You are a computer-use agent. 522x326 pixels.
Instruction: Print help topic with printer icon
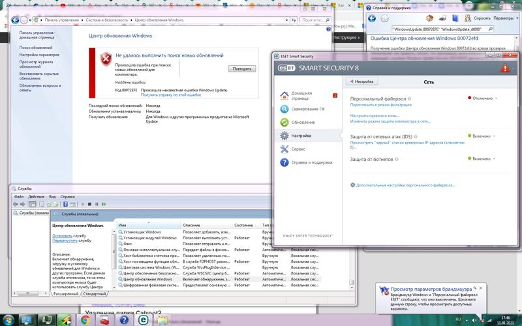tap(442, 18)
